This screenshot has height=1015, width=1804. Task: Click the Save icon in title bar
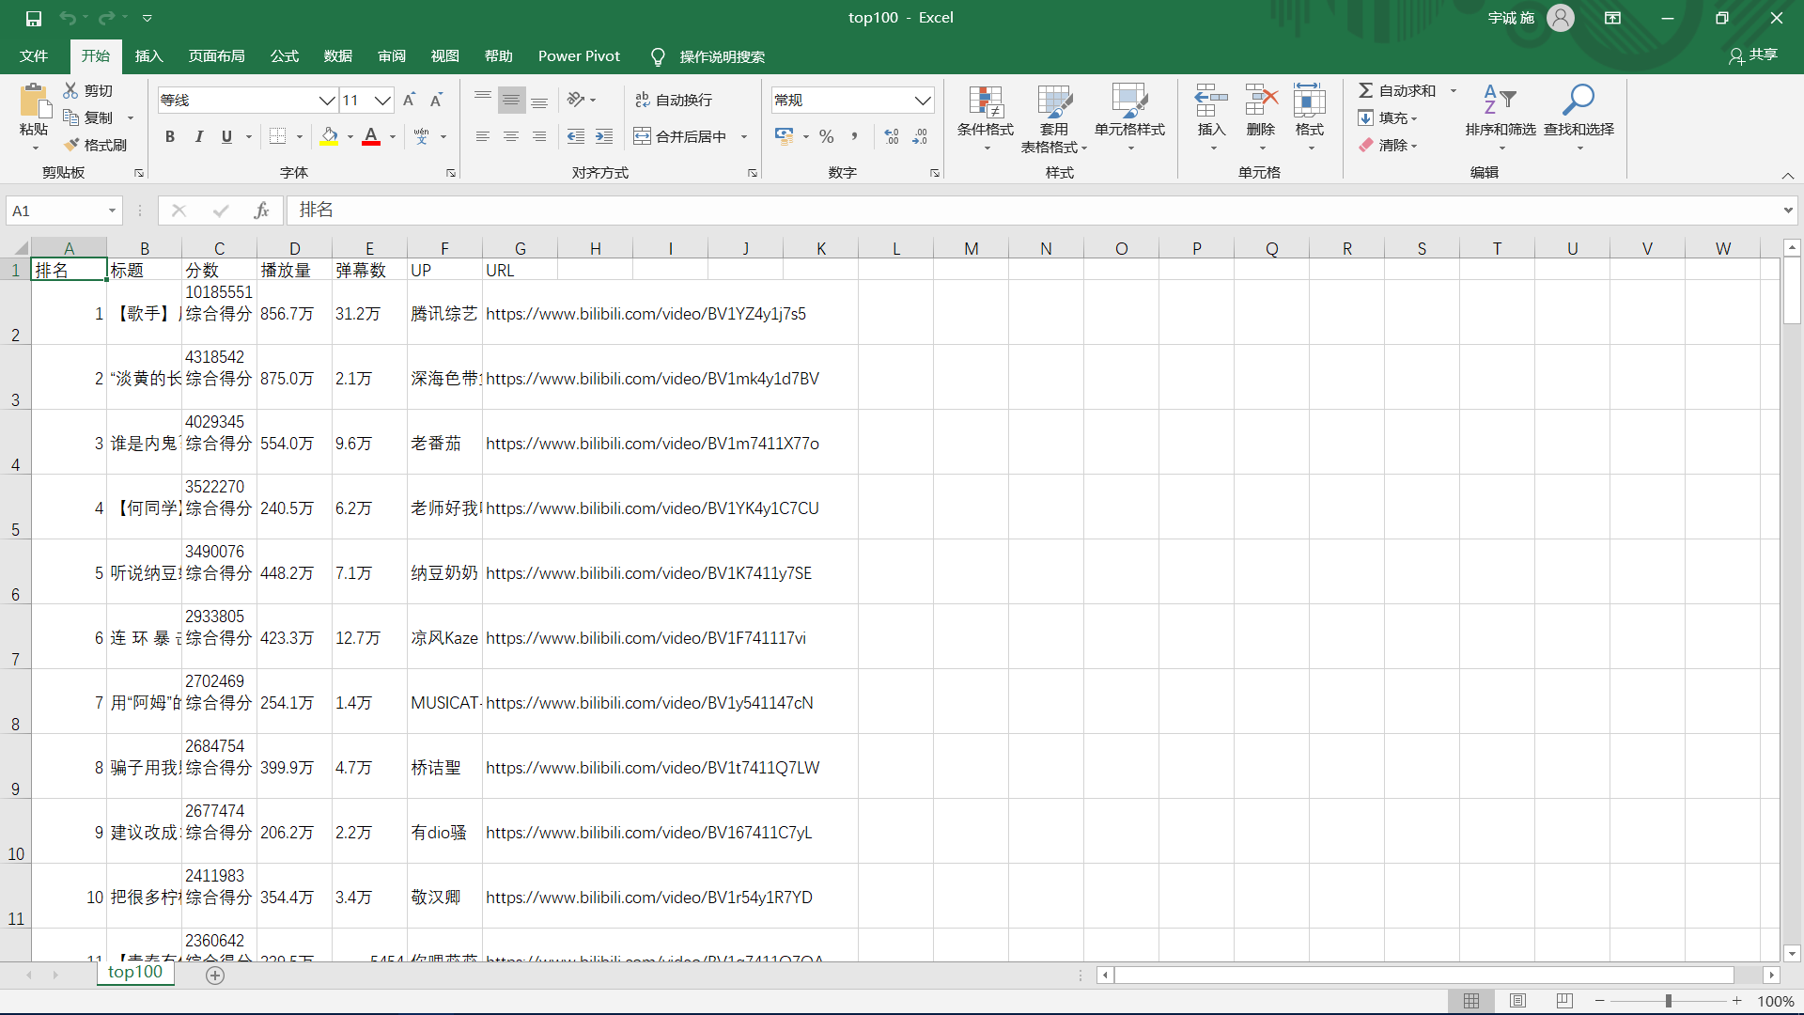(x=34, y=18)
